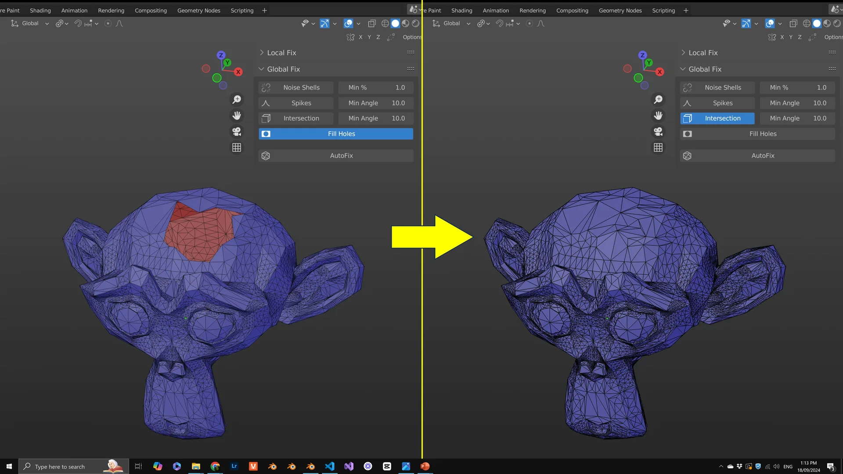Open pivot point dropdown in left window

click(62, 24)
